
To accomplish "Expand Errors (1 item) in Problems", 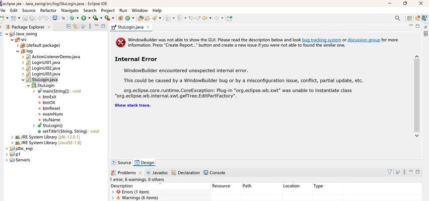I will (113, 192).
